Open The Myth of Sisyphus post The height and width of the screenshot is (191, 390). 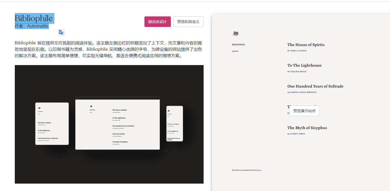[307, 128]
